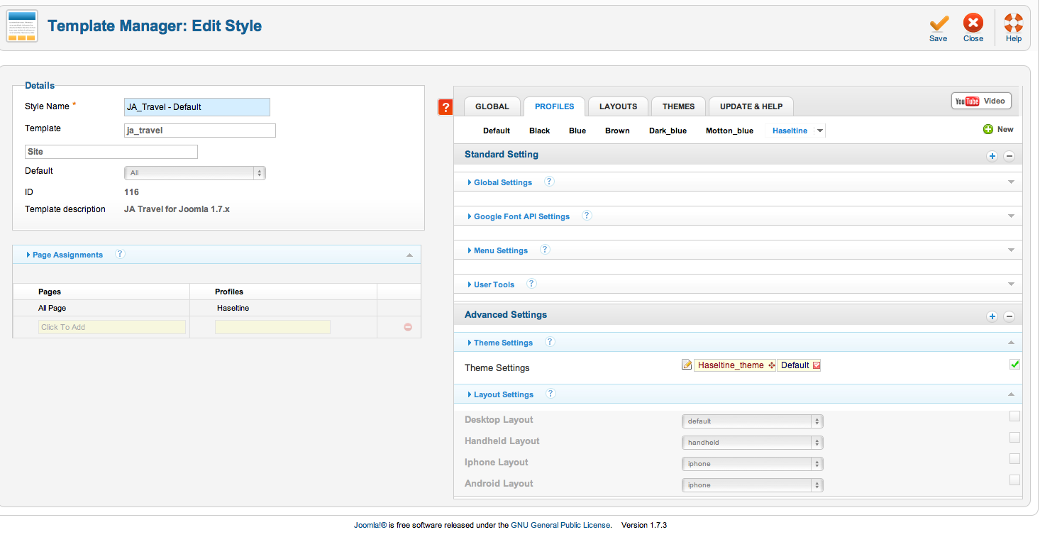Select the Motton_blue profile
This screenshot has width=1040, height=537.
pos(729,131)
